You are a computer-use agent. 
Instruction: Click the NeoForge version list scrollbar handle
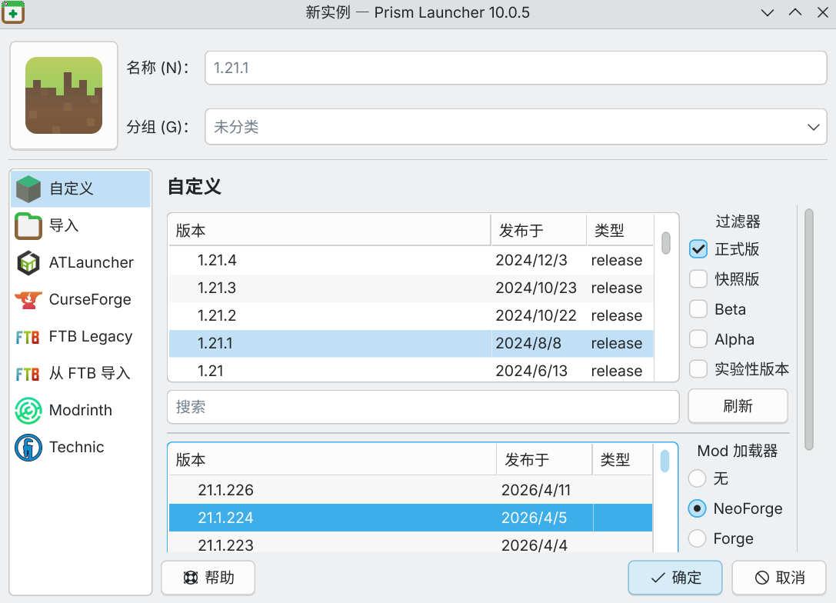point(664,461)
